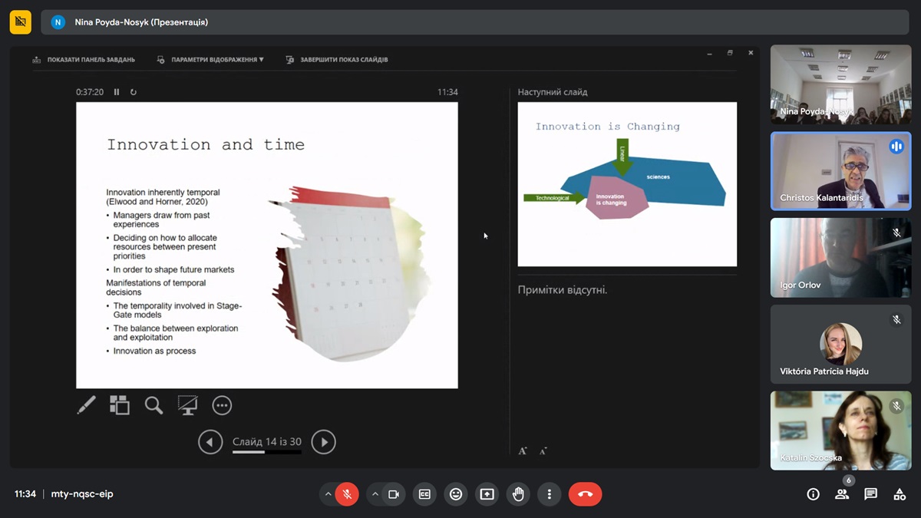
Task: Click the black screen toggle icon
Action: tap(187, 405)
